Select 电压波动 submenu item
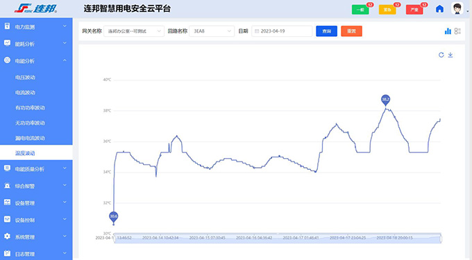 tap(25, 78)
